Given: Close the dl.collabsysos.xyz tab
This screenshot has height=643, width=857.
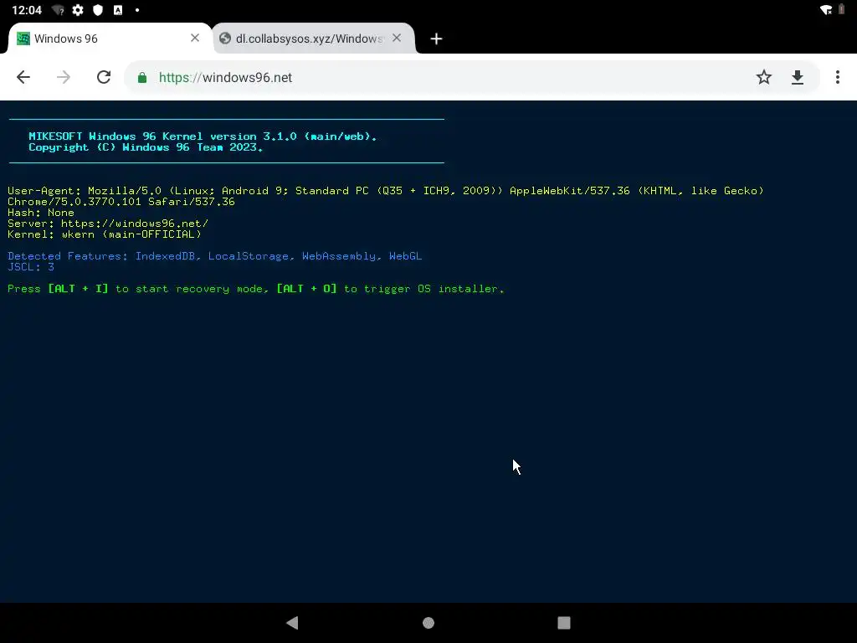Looking at the screenshot, I should [x=397, y=38].
